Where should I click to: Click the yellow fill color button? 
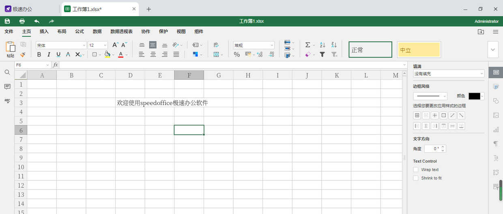click(107, 54)
